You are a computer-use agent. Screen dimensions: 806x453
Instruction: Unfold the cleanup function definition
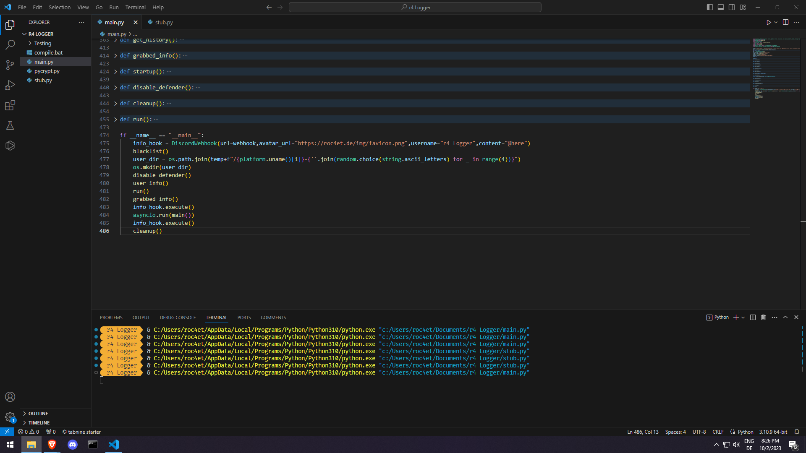115,103
